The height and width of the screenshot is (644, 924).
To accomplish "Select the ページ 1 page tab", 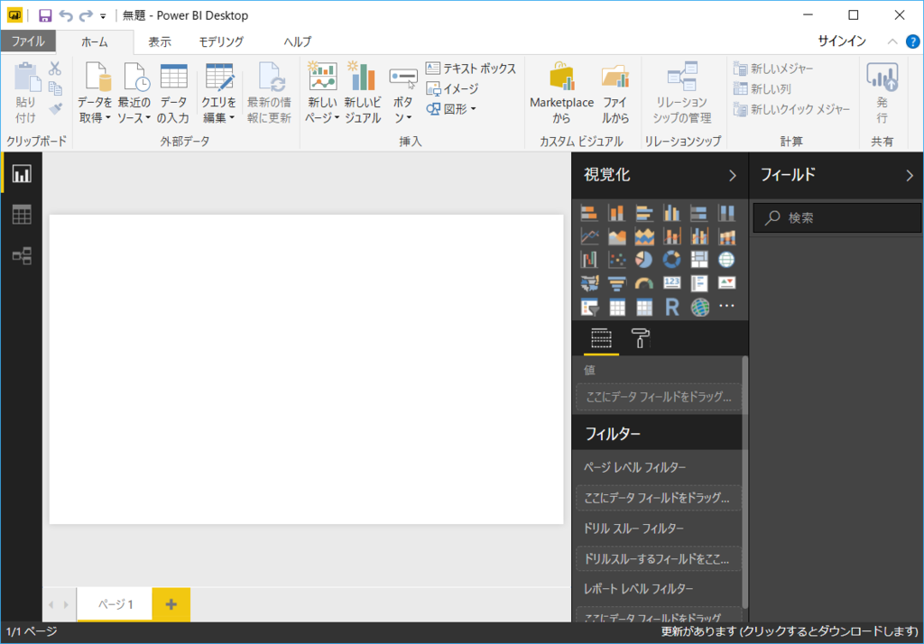I will click(x=115, y=604).
